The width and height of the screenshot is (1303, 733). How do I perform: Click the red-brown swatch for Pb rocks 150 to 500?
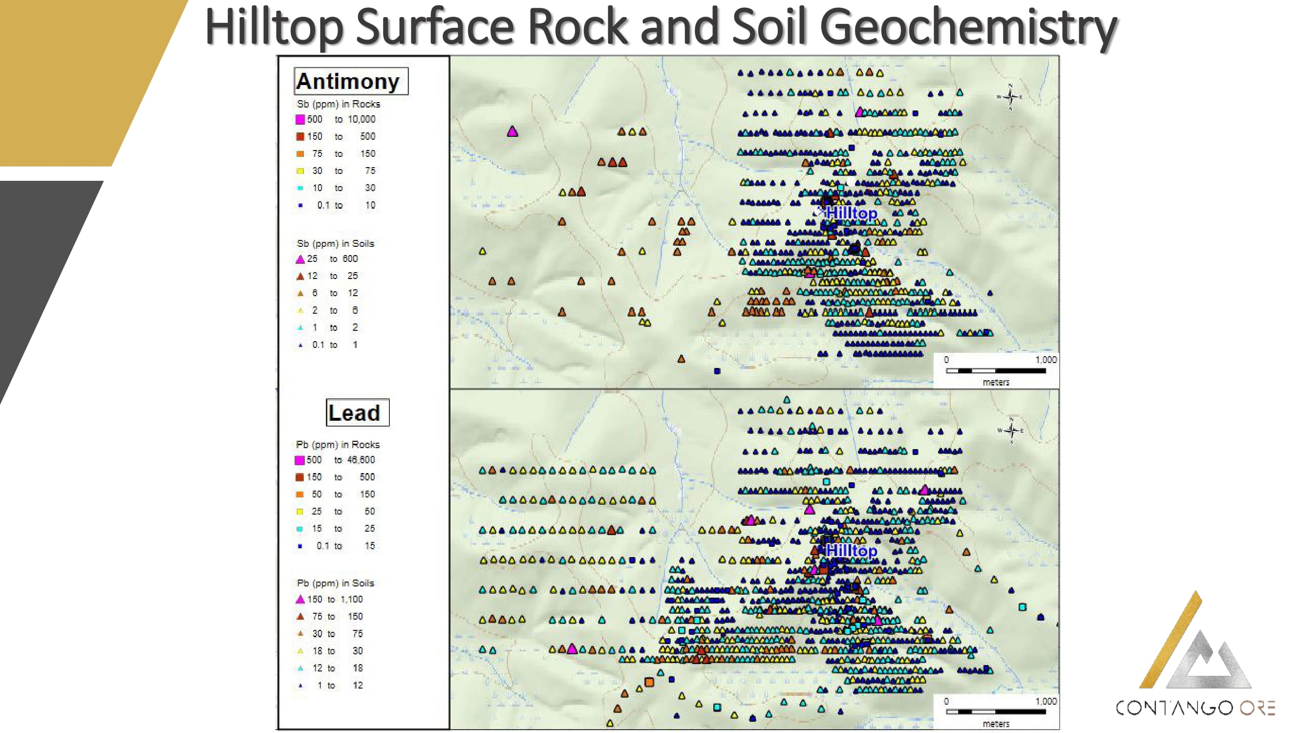[299, 477]
